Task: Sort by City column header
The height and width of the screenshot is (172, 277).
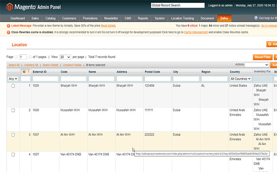Action: pyautogui.click(x=176, y=72)
